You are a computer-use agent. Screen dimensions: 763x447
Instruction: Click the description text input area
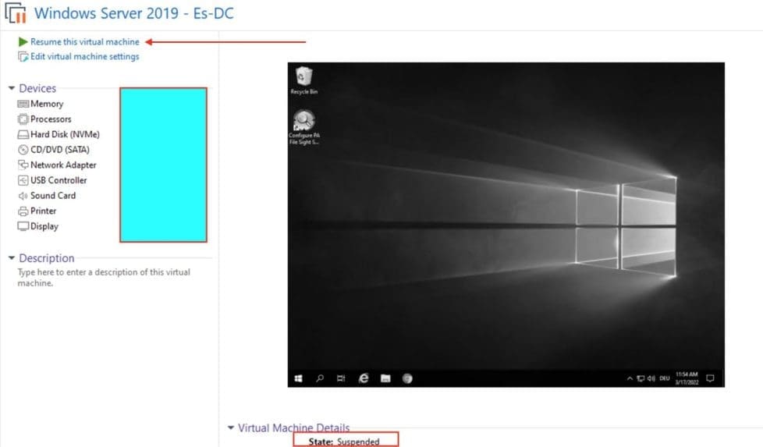tap(104, 278)
